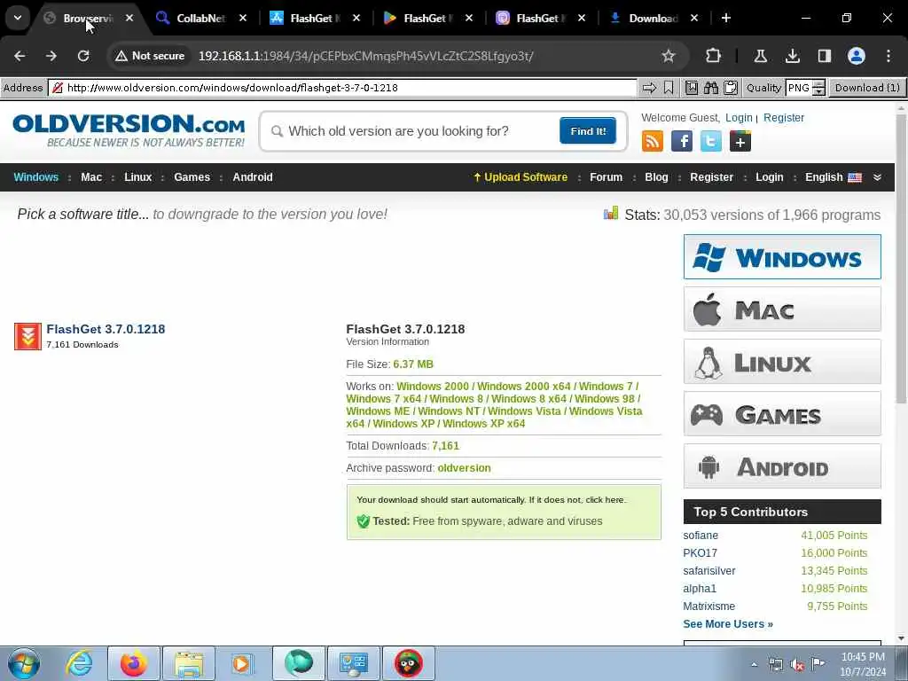Click the large Games platform banner
This screenshot has height=681, width=908.
[782, 414]
